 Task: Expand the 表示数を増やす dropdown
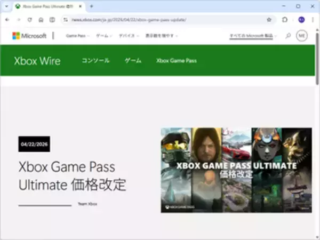click(162, 36)
